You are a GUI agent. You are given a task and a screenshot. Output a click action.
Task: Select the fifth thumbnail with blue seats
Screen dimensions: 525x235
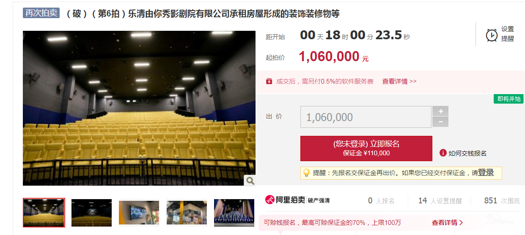[x=234, y=213]
